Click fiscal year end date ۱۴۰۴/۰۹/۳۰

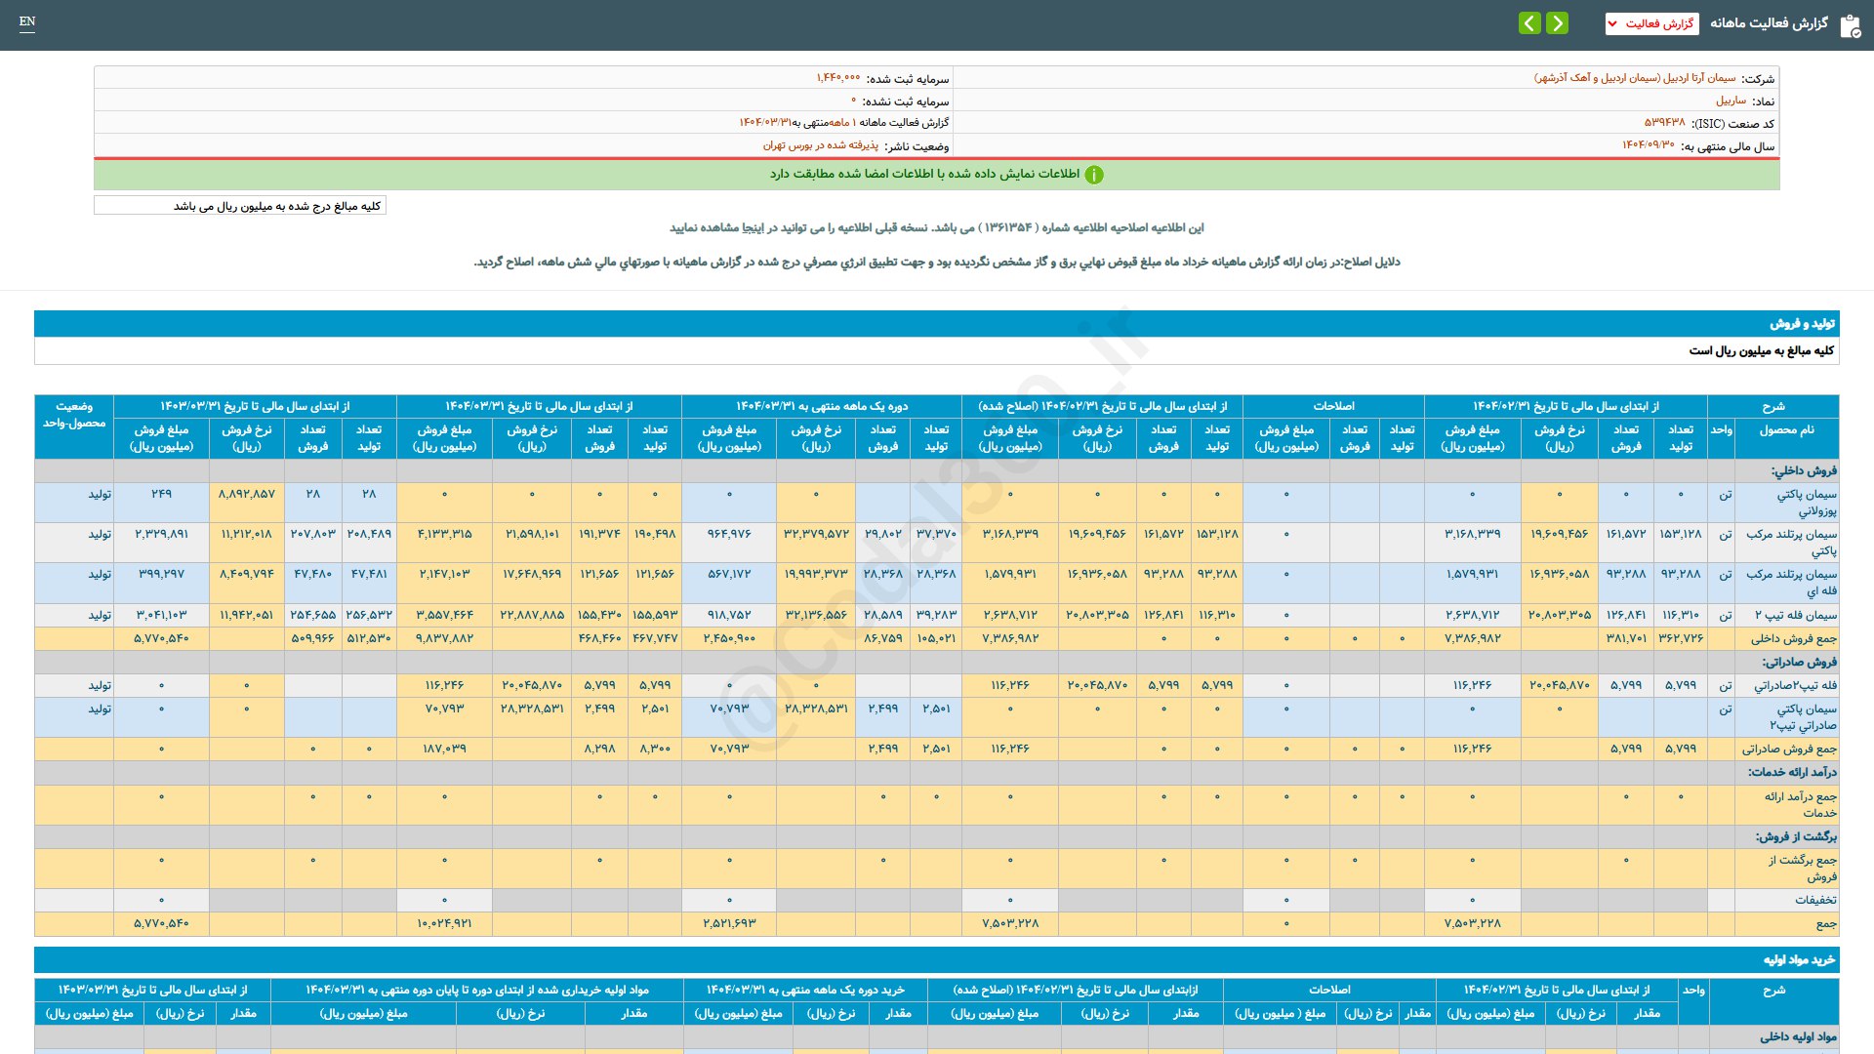click(1648, 145)
